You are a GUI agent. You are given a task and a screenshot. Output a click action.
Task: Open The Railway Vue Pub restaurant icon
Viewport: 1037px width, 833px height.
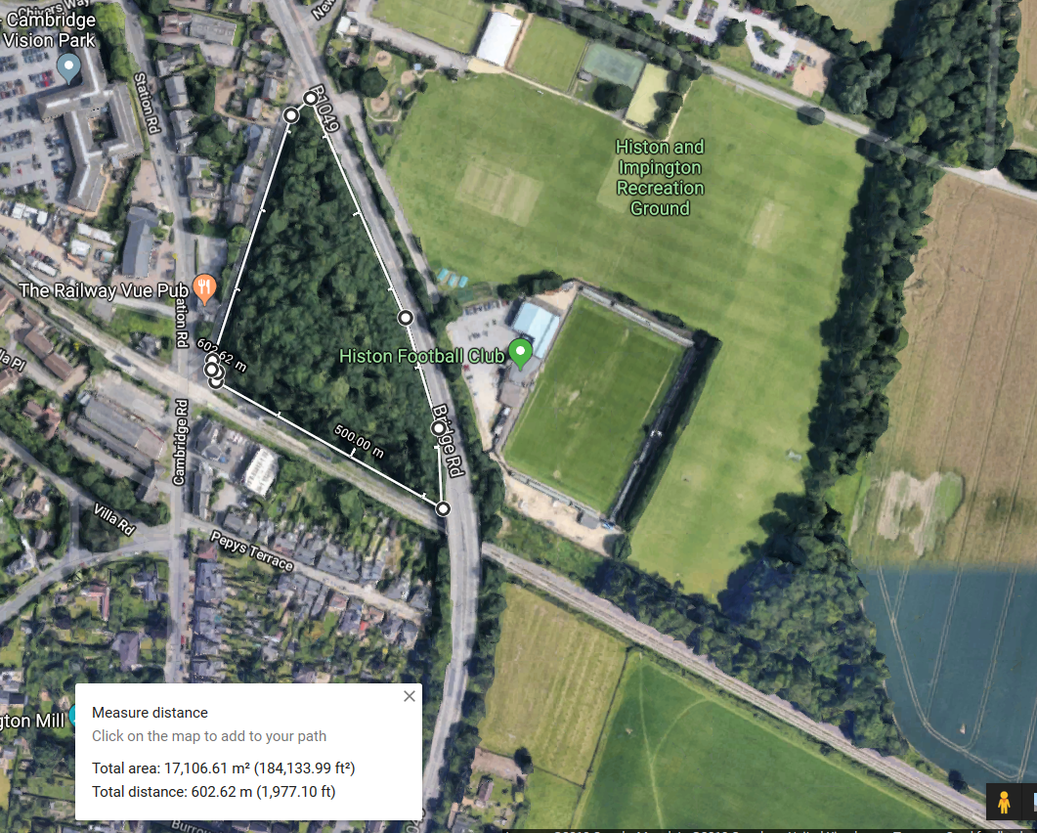pyautogui.click(x=205, y=289)
